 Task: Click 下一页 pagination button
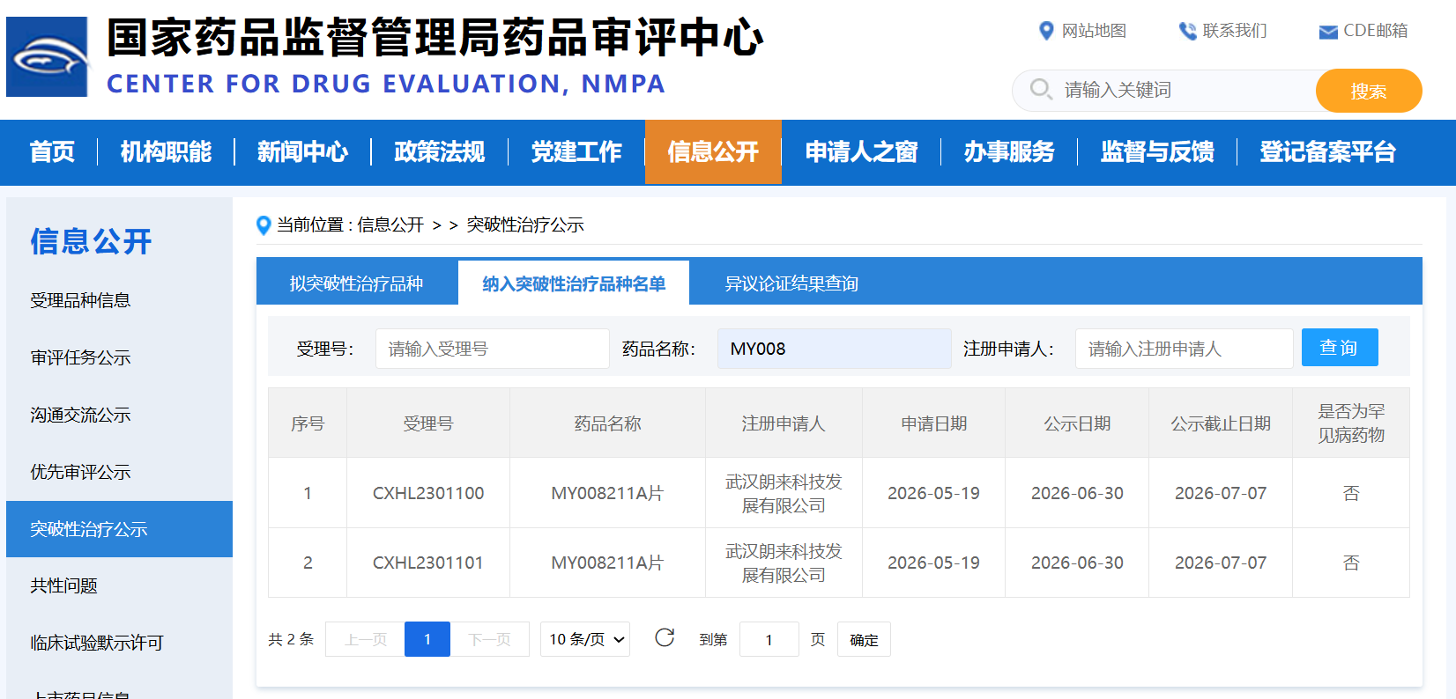point(489,639)
